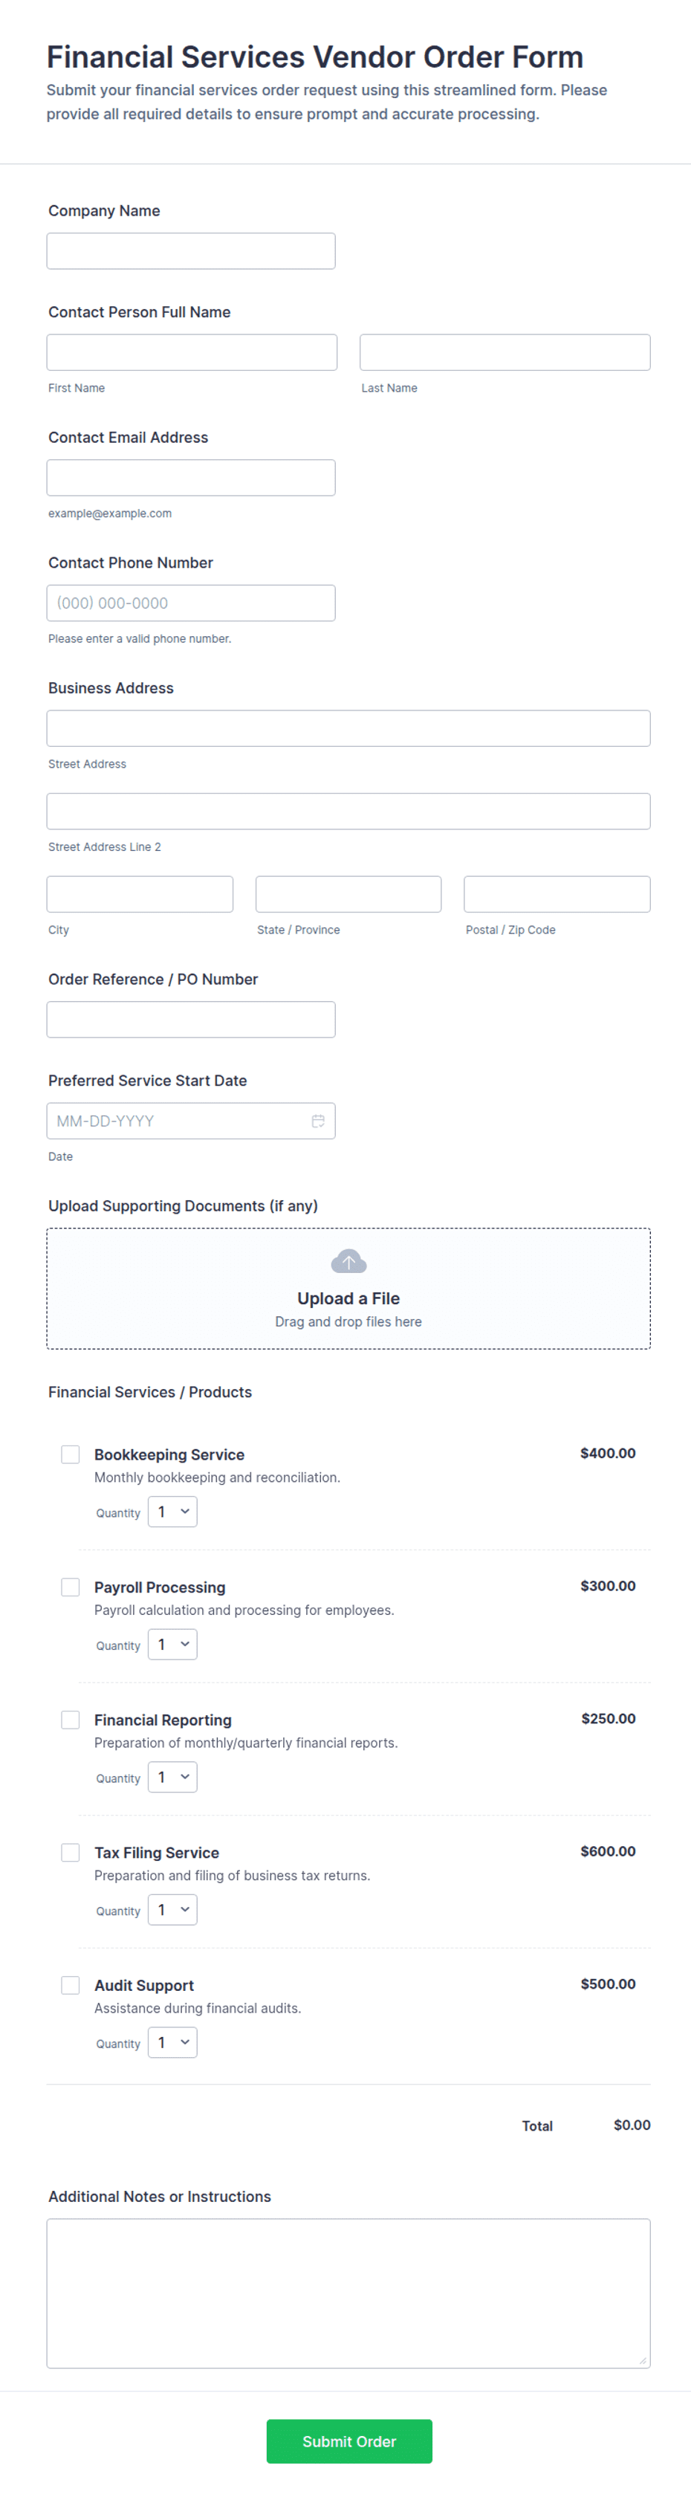Open the calendar picker icon in date field
Image resolution: width=691 pixels, height=2500 pixels.
pyautogui.click(x=317, y=1121)
